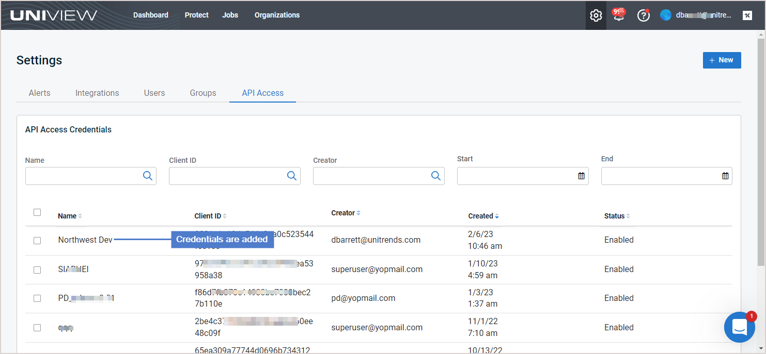Viewport: 766px width, 354px height.
Task: Click the 2/6/23 10:46 am created cell
Action: [485, 240]
